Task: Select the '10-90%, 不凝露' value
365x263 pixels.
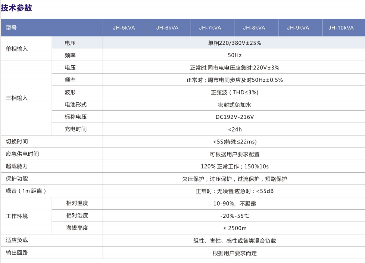Action: (x=235, y=204)
